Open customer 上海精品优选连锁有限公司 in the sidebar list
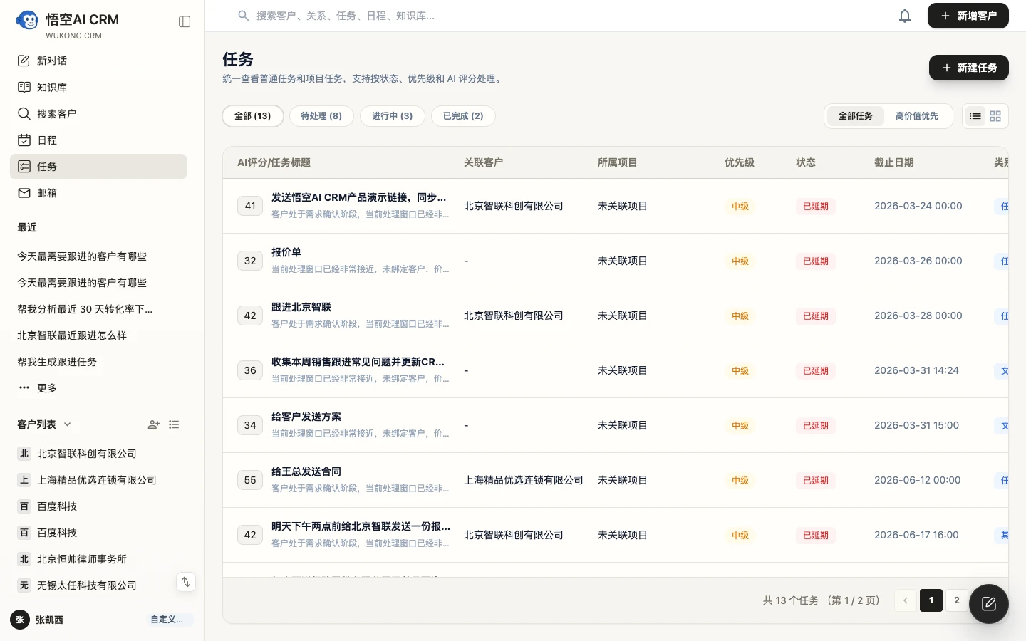Screen dimensions: 1026x641 pyautogui.click(x=98, y=479)
